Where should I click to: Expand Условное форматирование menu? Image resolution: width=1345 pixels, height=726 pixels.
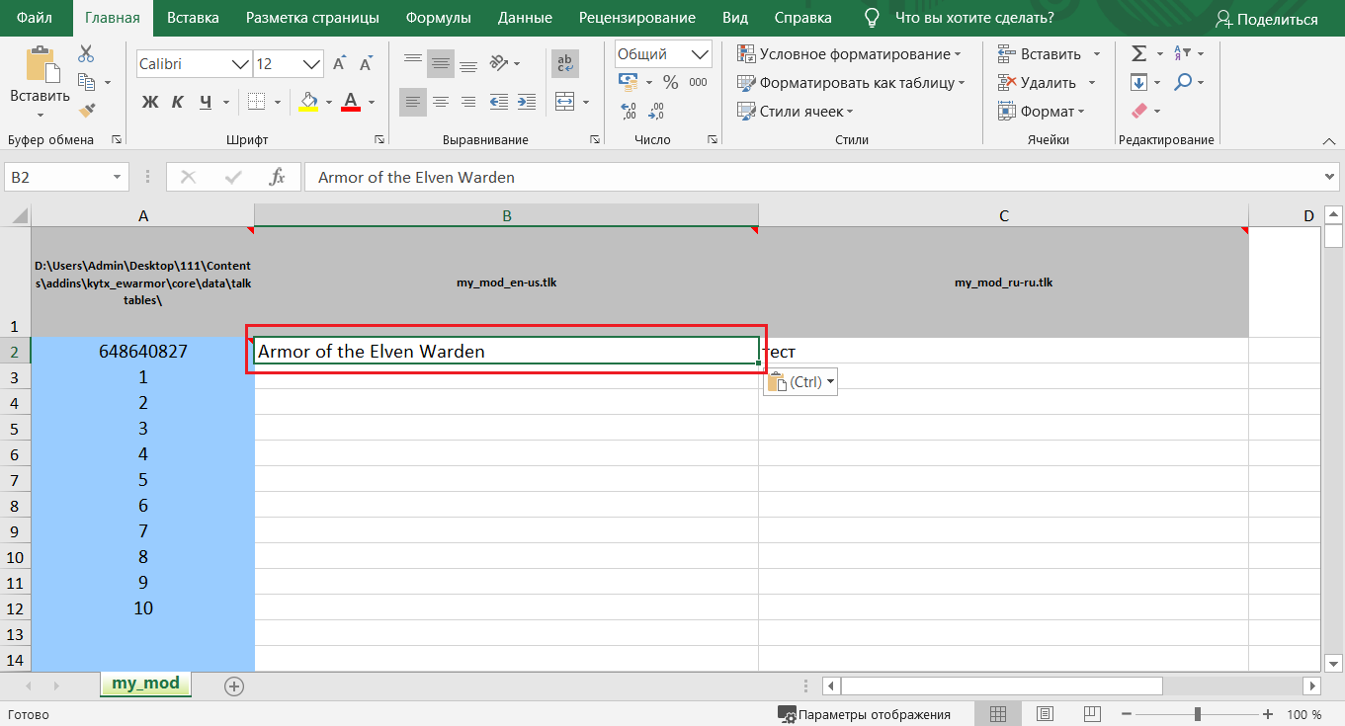tap(851, 54)
